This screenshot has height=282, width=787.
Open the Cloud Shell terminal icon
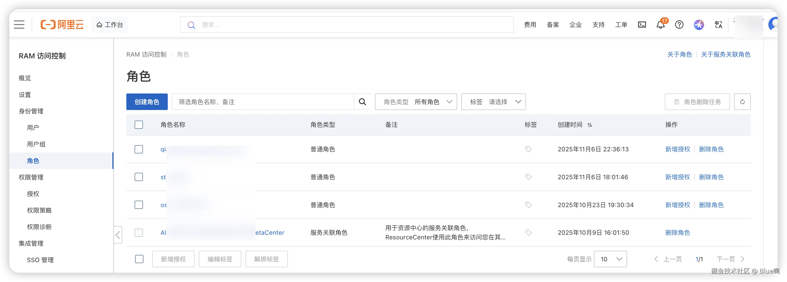click(x=642, y=25)
